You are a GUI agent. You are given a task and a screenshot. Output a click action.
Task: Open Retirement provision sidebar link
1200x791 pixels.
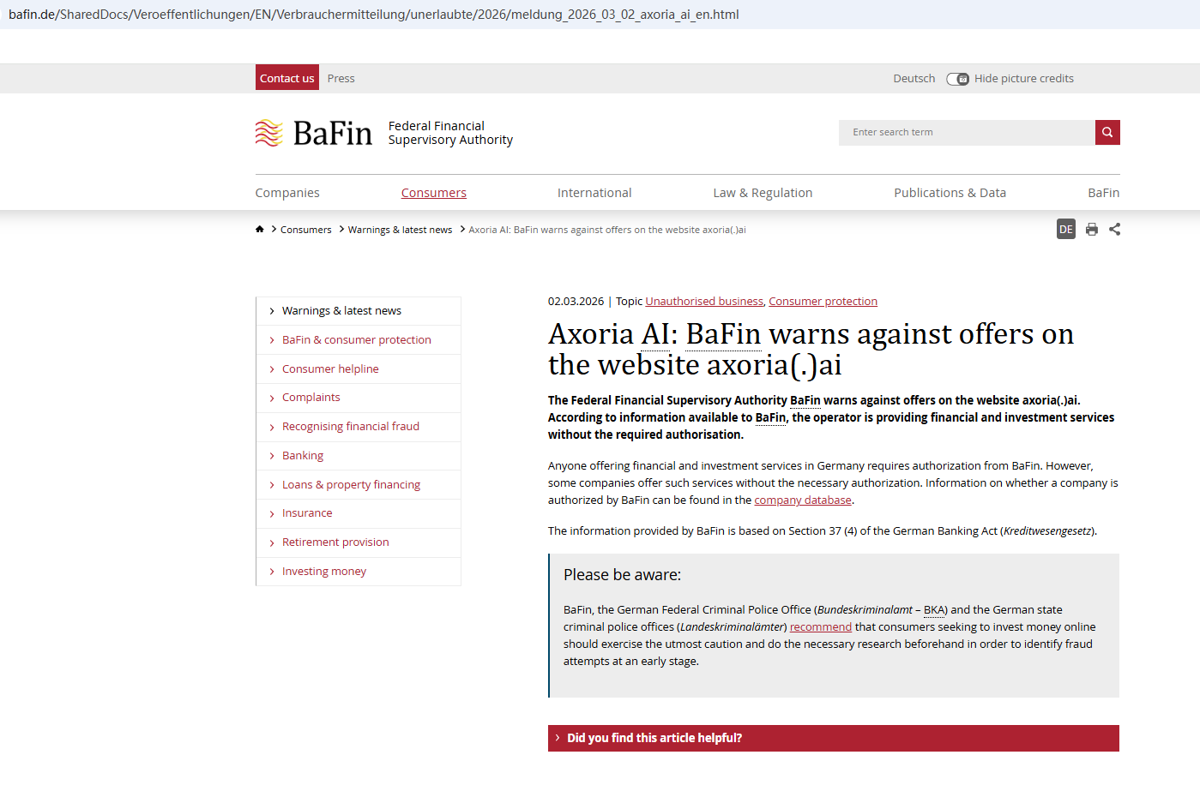(x=335, y=542)
